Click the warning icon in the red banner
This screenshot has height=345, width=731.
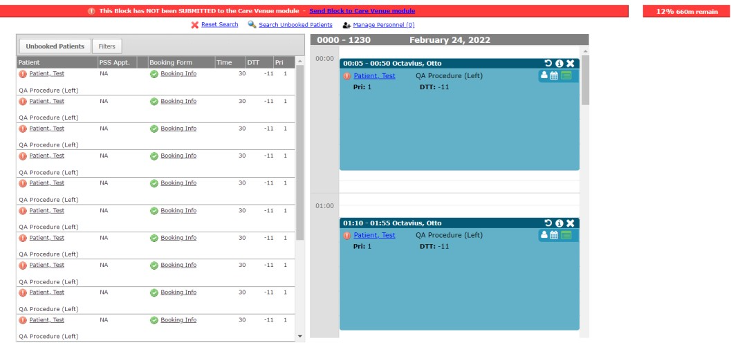(x=91, y=11)
